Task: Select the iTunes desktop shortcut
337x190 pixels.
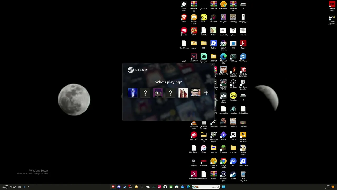Action: (204, 149)
